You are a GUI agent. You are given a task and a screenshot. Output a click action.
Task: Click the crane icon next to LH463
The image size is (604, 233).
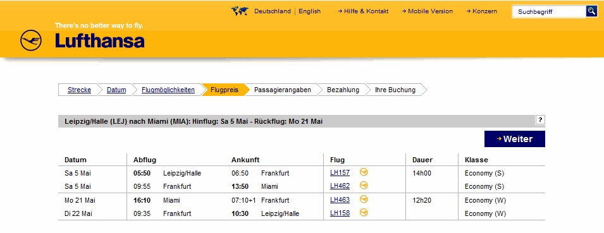(x=364, y=200)
